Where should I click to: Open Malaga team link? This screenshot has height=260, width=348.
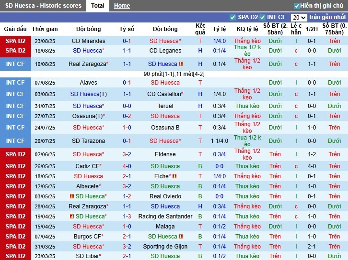pos(165,227)
